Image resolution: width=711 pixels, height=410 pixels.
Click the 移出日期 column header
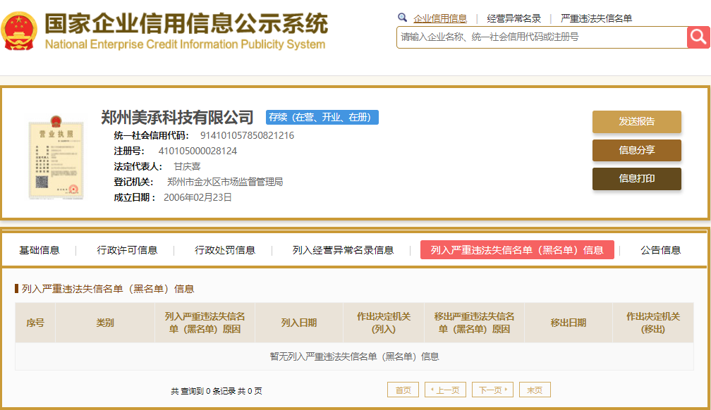569,323
